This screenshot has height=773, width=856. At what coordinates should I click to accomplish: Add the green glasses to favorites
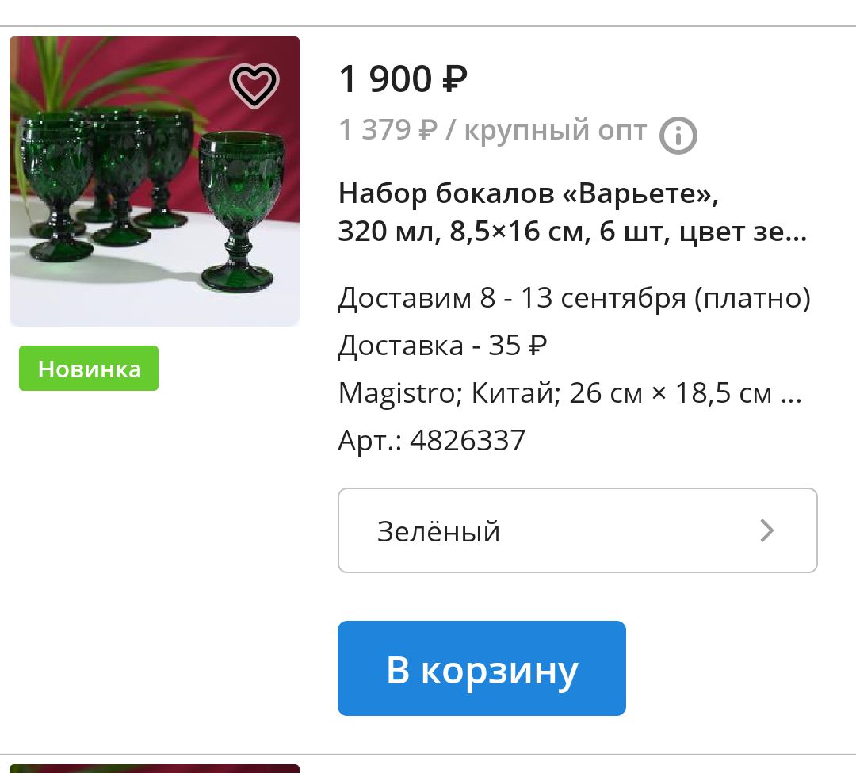point(254,86)
